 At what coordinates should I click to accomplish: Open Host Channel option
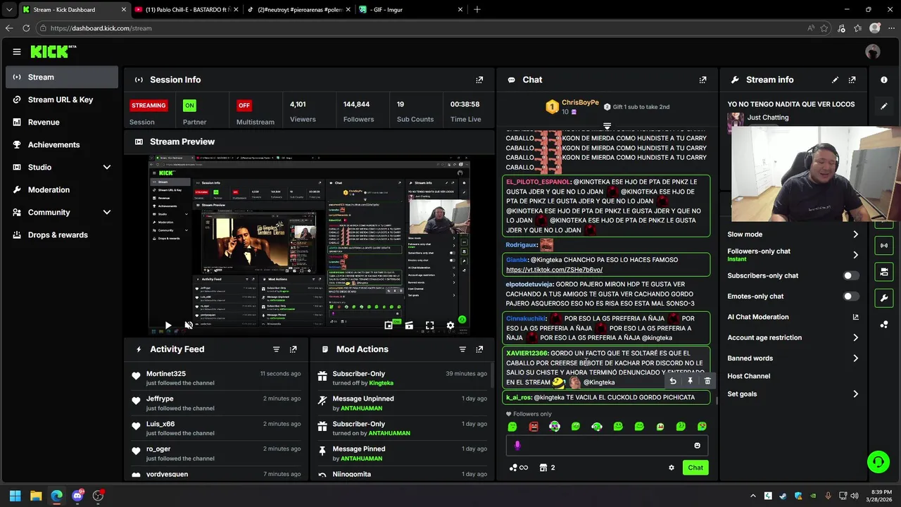point(748,376)
